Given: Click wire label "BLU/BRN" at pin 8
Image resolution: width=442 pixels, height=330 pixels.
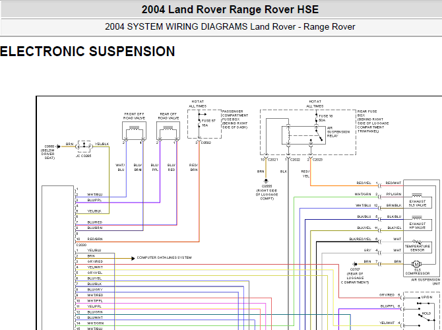Looking at the screenshot, I should coord(95,228).
